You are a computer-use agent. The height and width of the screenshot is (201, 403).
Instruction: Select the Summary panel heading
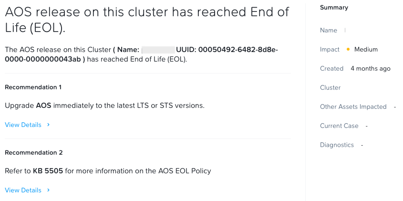click(x=334, y=7)
